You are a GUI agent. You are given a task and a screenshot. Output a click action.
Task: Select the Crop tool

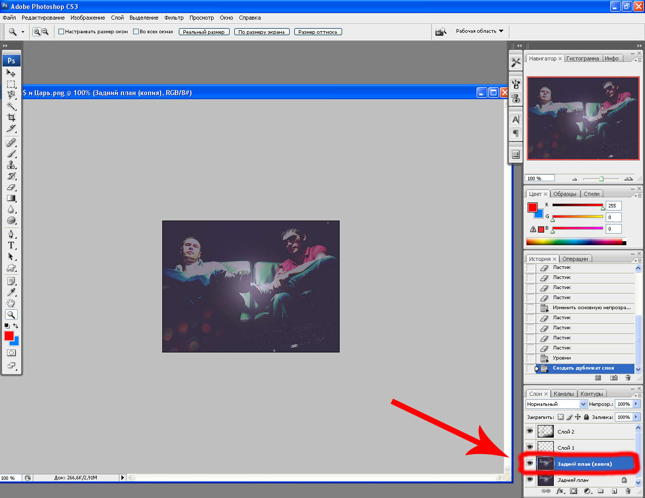[x=11, y=117]
